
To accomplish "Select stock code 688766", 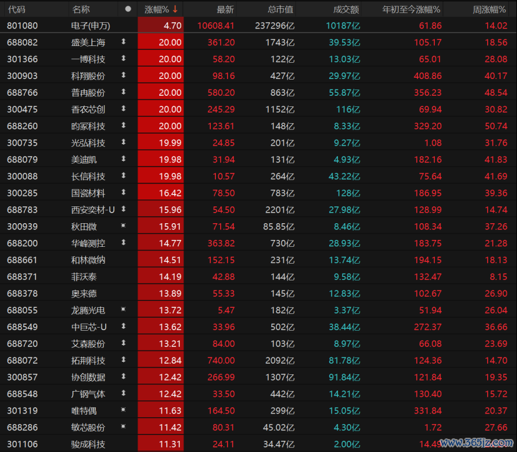I will [x=22, y=93].
